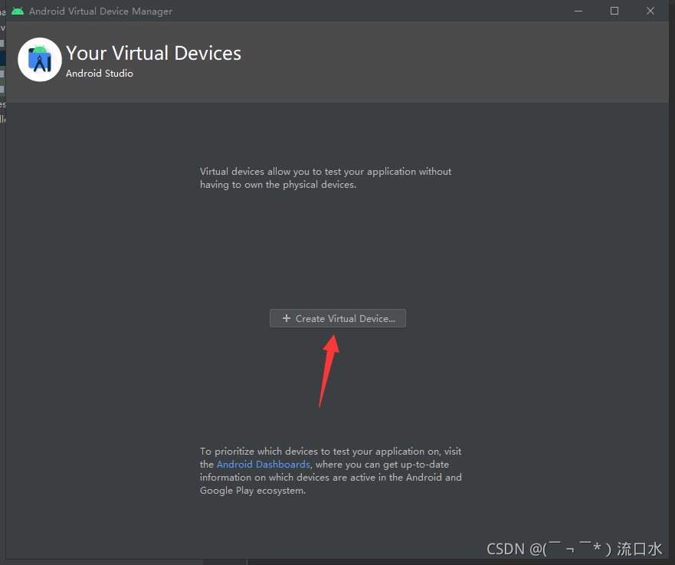Close the Android Virtual Device Manager window
The width and height of the screenshot is (675, 565).
pos(650,11)
